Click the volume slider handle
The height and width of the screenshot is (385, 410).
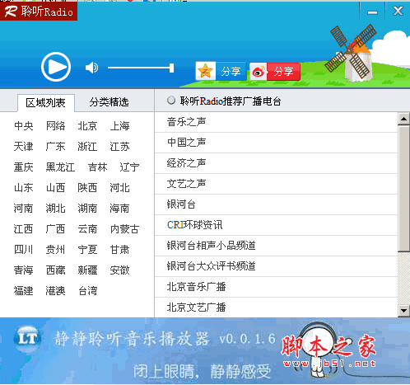pyautogui.click(x=171, y=68)
